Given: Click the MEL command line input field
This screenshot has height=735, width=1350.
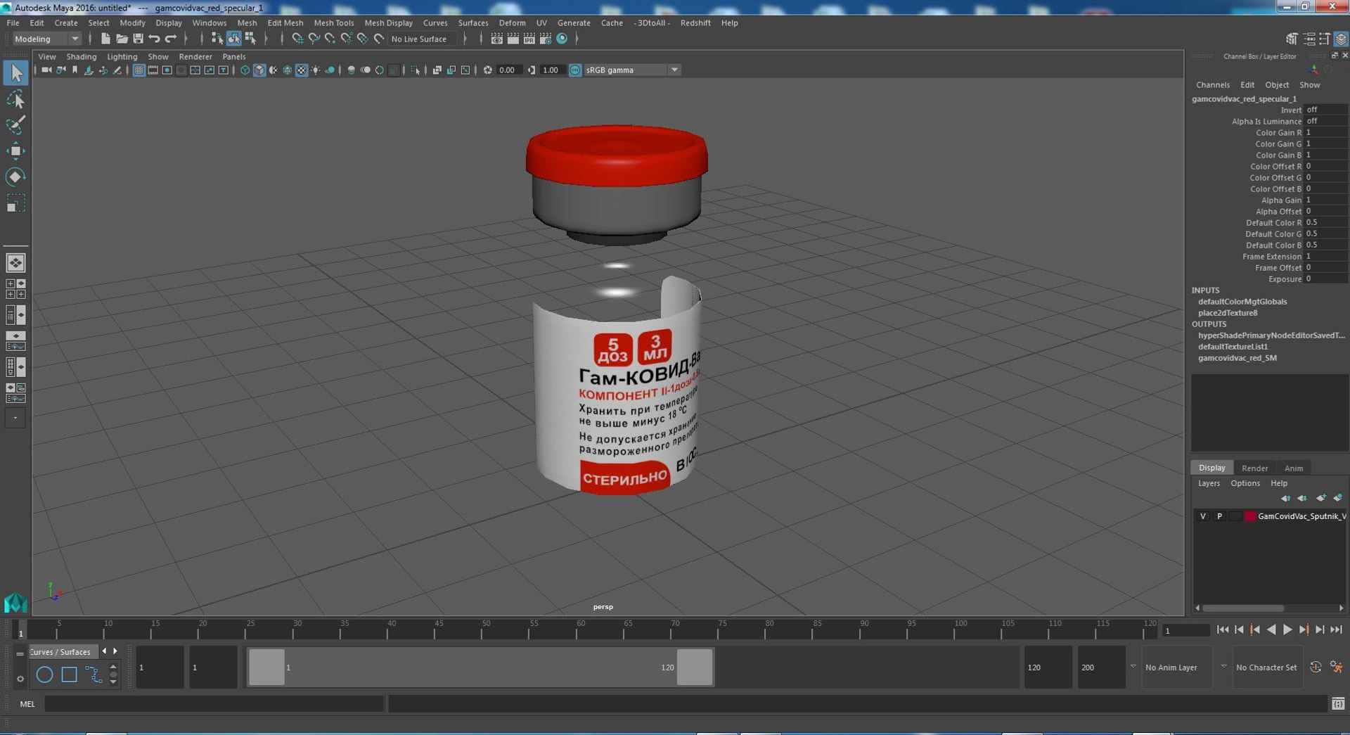Looking at the screenshot, I should click(x=214, y=703).
